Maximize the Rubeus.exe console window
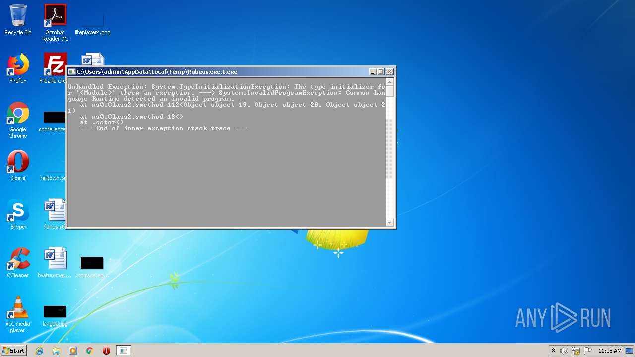Screen dimensions: 635x357 (381, 72)
